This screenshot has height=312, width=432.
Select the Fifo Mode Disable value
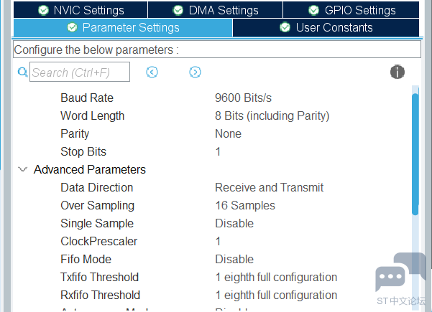(234, 259)
